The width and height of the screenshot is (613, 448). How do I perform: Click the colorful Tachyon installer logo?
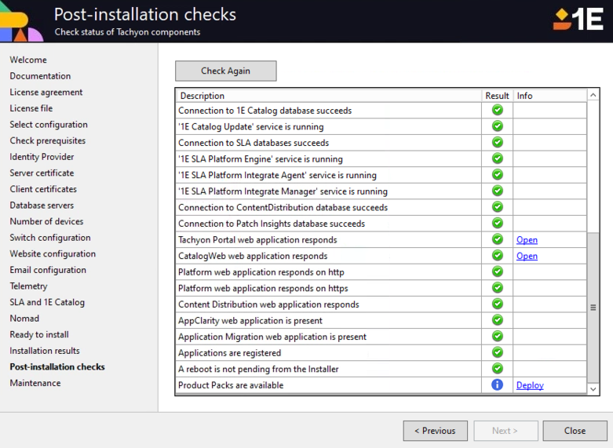(x=21, y=23)
